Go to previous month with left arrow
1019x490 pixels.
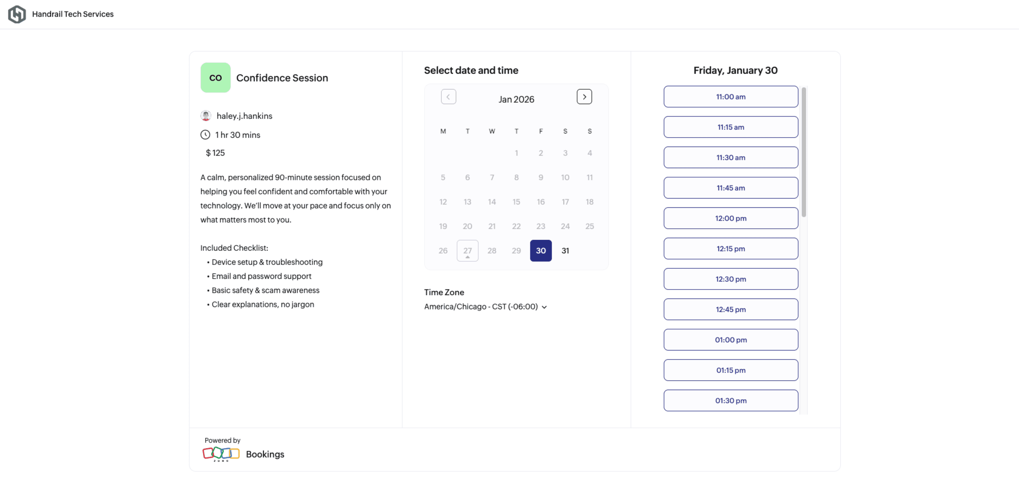click(x=448, y=97)
